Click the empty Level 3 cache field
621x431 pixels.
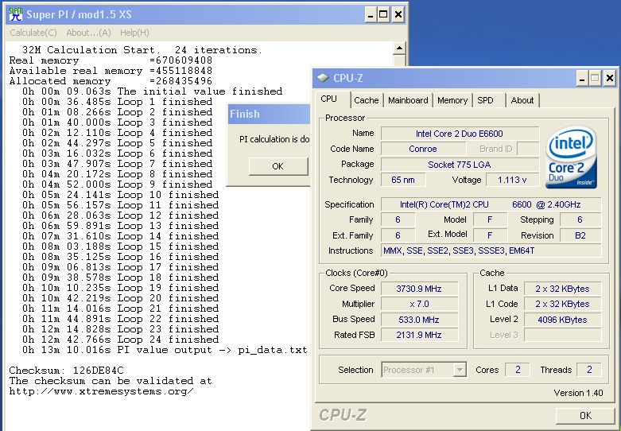point(562,335)
